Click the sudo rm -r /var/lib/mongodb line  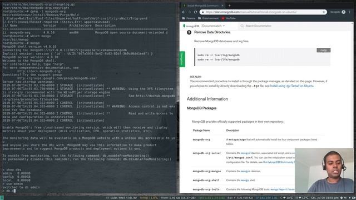coord(219,59)
